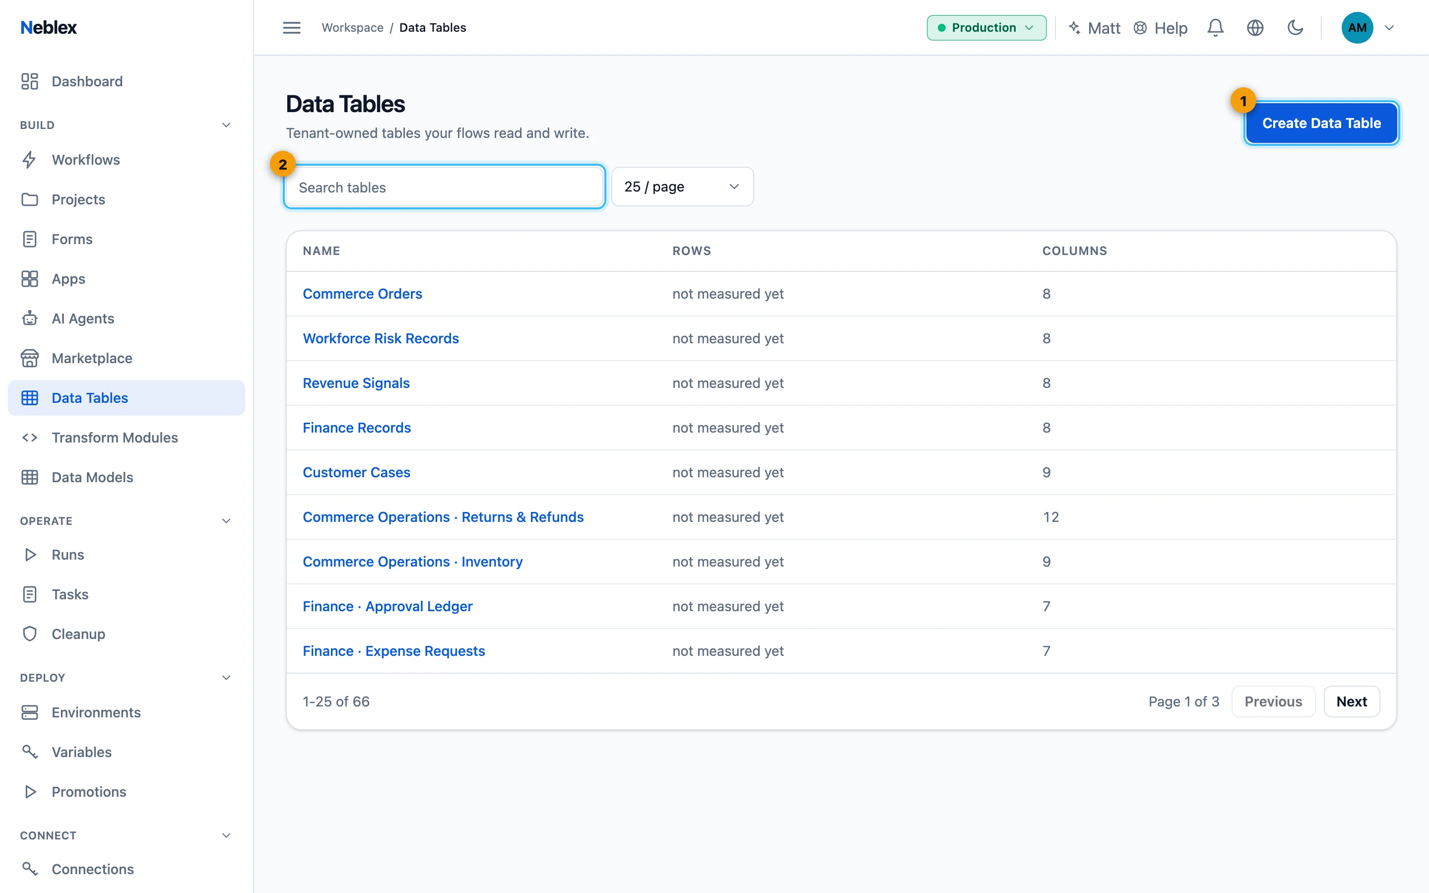This screenshot has width=1429, height=893.
Task: Focus the Search tables field
Action: click(x=444, y=187)
